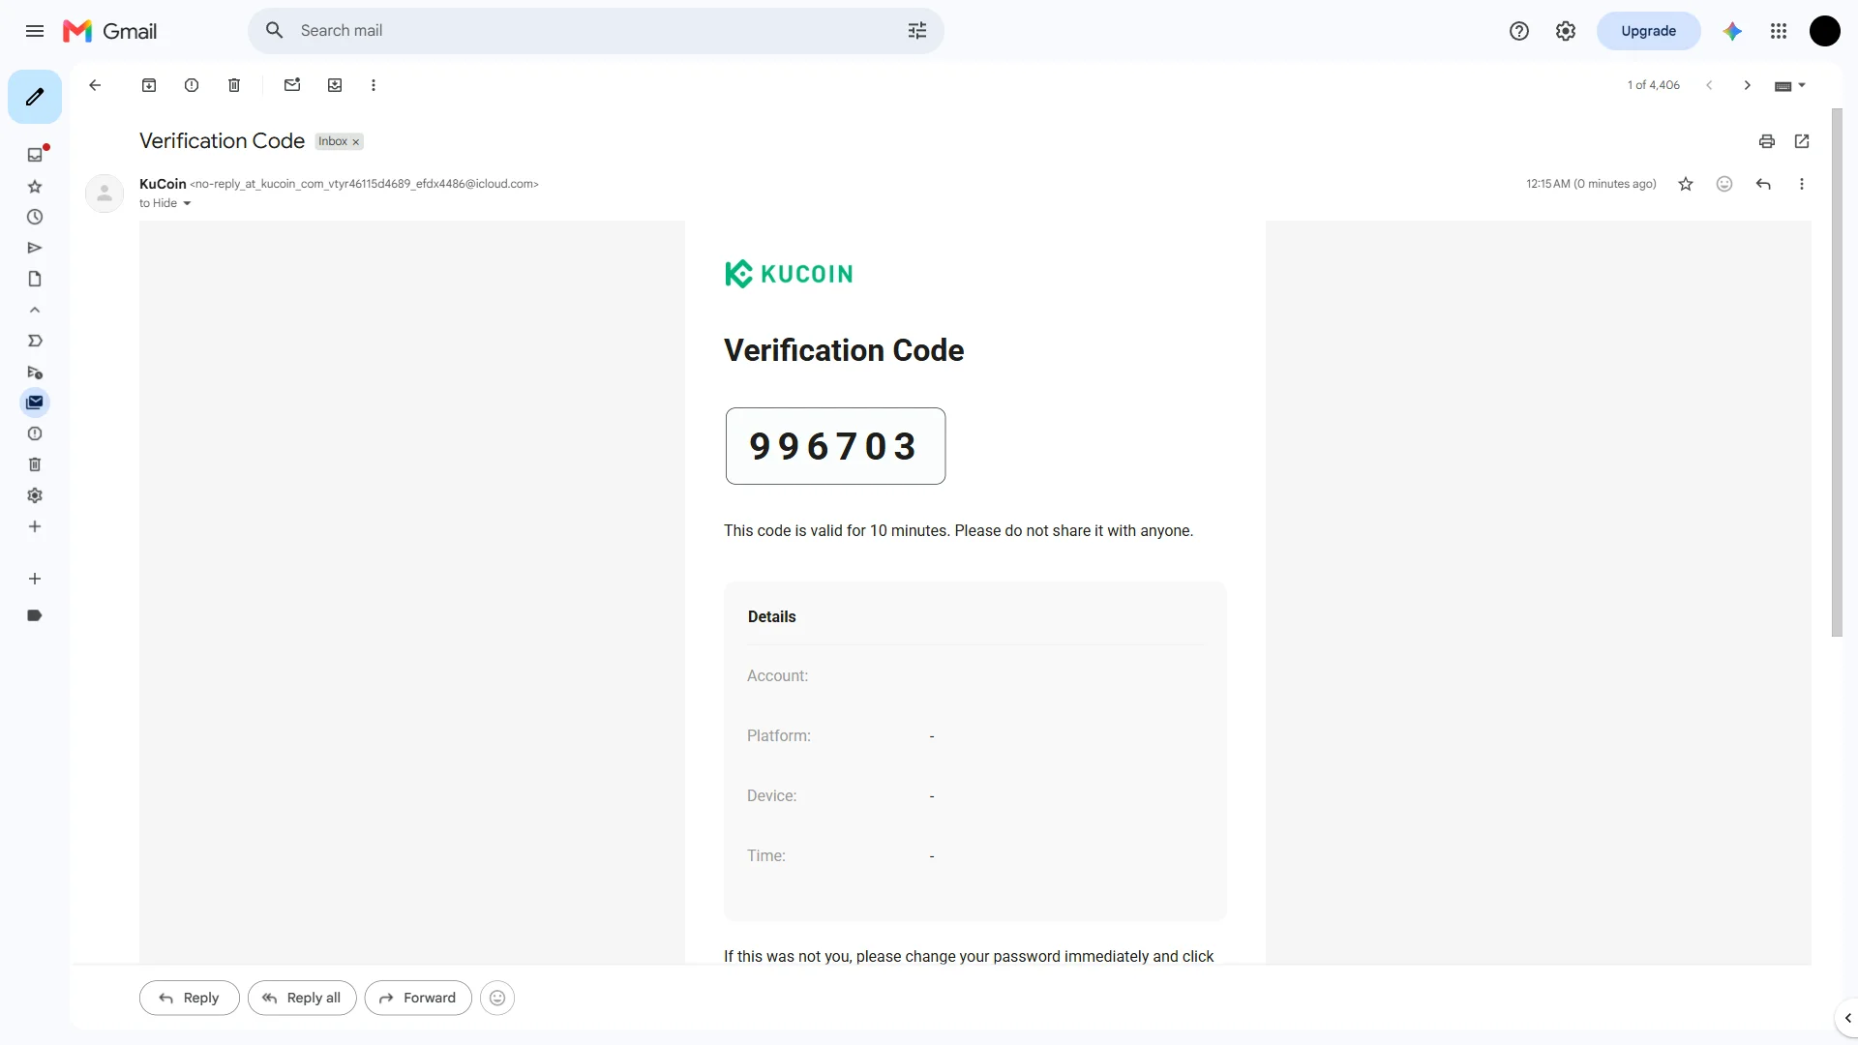The width and height of the screenshot is (1858, 1045).
Task: Open Inbox in sidebar
Action: coord(35,155)
